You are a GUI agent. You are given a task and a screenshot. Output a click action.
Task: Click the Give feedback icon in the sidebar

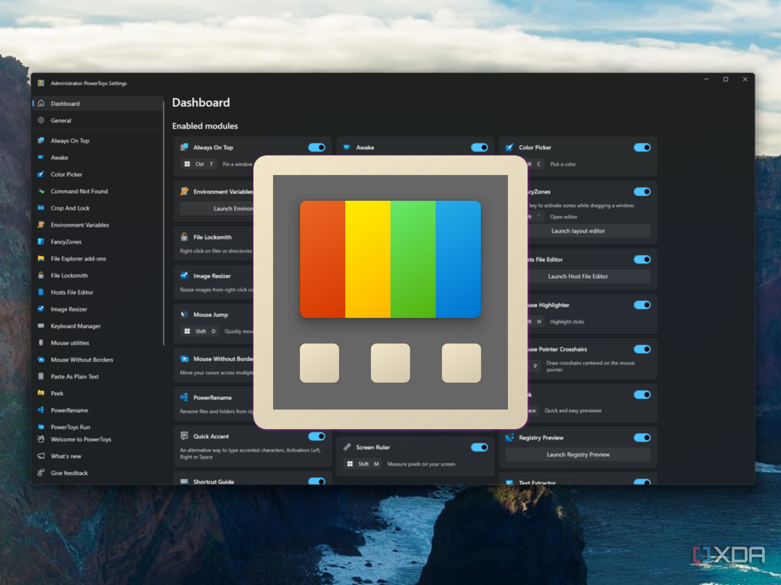coord(41,473)
